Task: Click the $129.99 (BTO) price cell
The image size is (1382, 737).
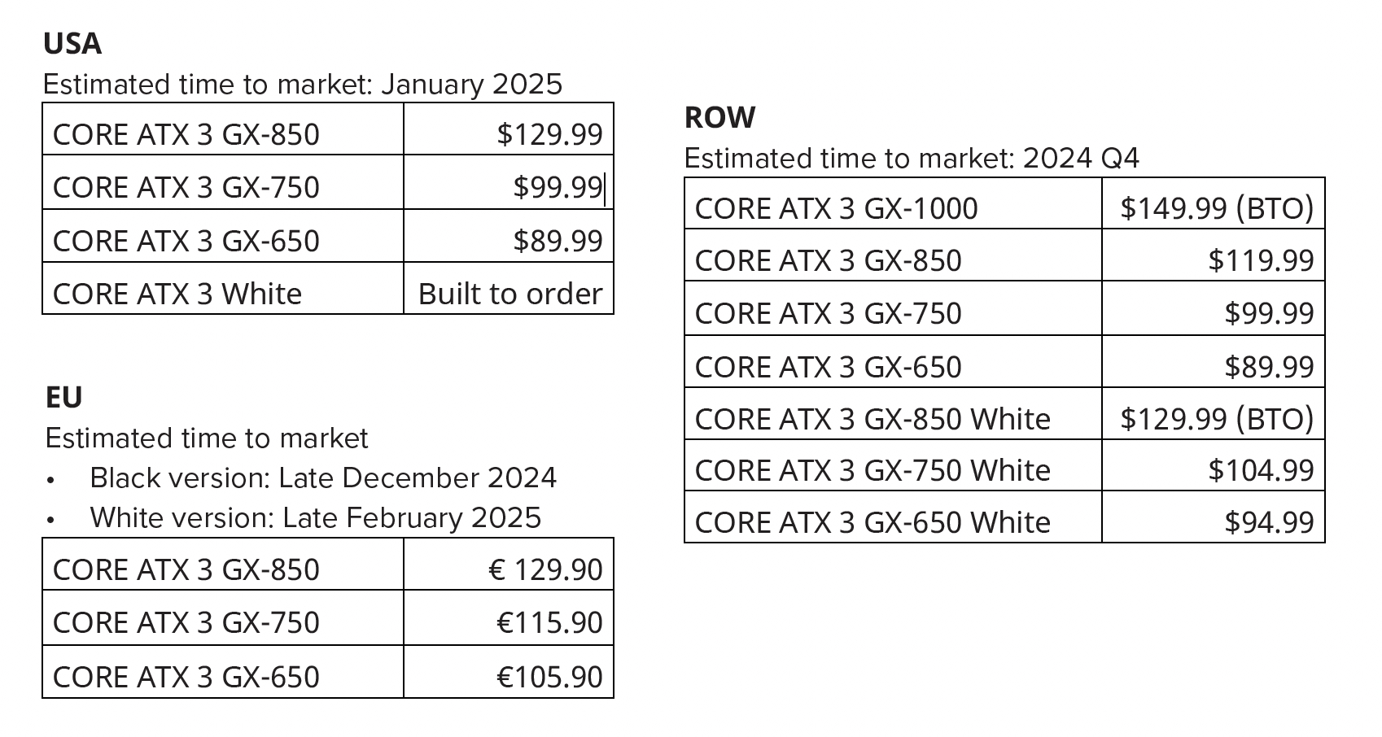Action: point(1217,419)
